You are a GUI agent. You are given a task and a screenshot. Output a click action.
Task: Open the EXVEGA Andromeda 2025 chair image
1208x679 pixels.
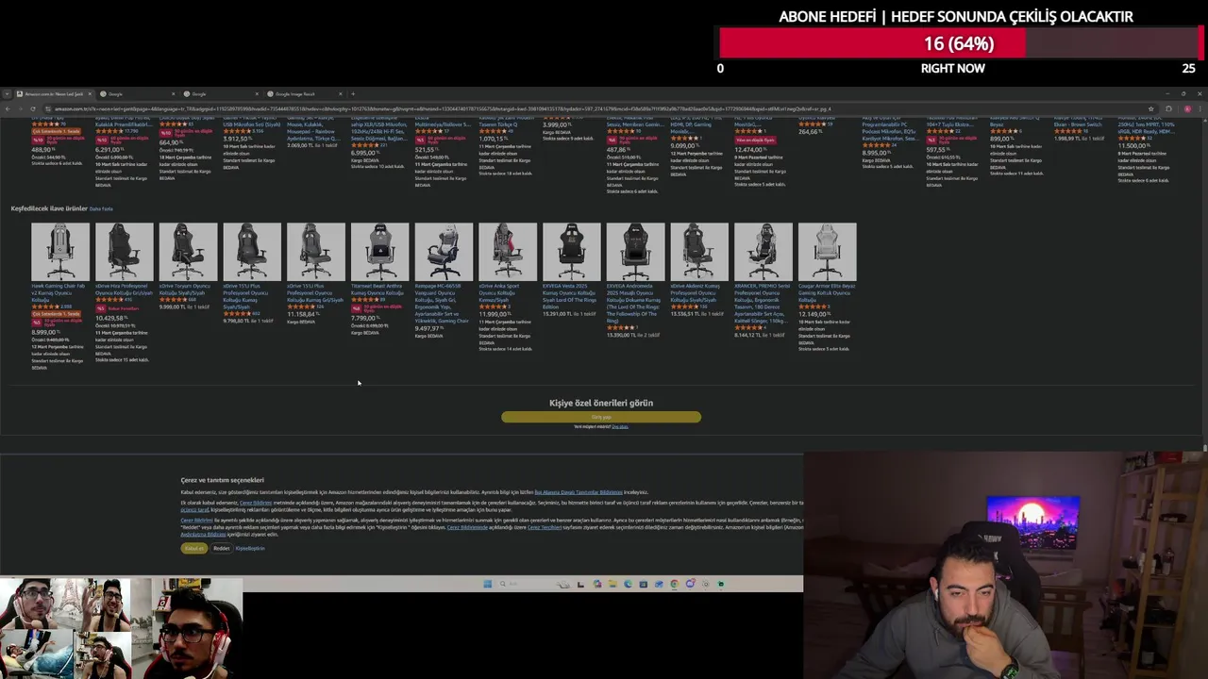[636, 252]
